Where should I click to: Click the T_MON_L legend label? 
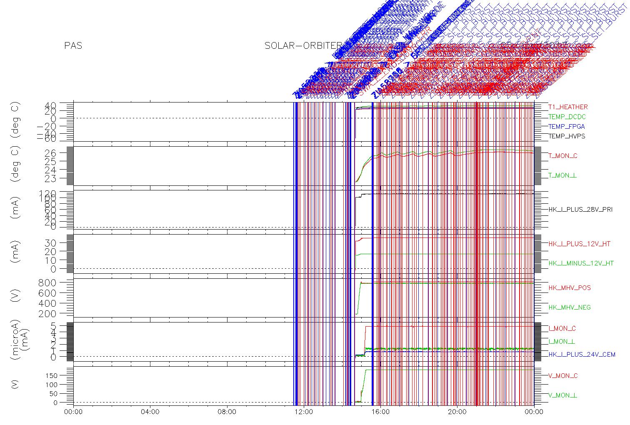click(x=562, y=175)
